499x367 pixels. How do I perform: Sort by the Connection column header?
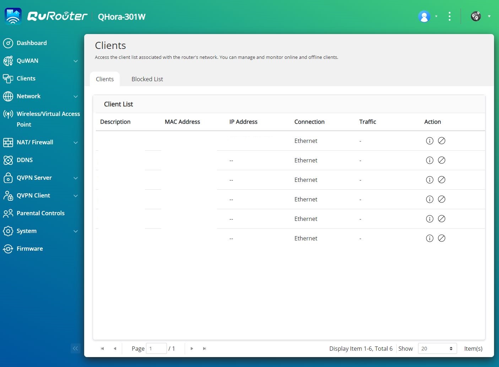tap(309, 122)
